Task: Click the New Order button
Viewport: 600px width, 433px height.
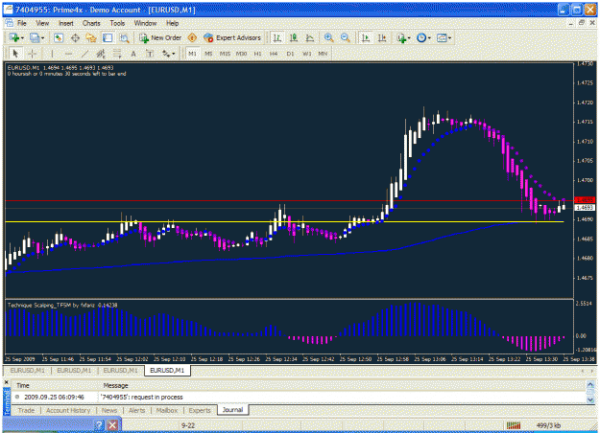Action: tap(160, 37)
